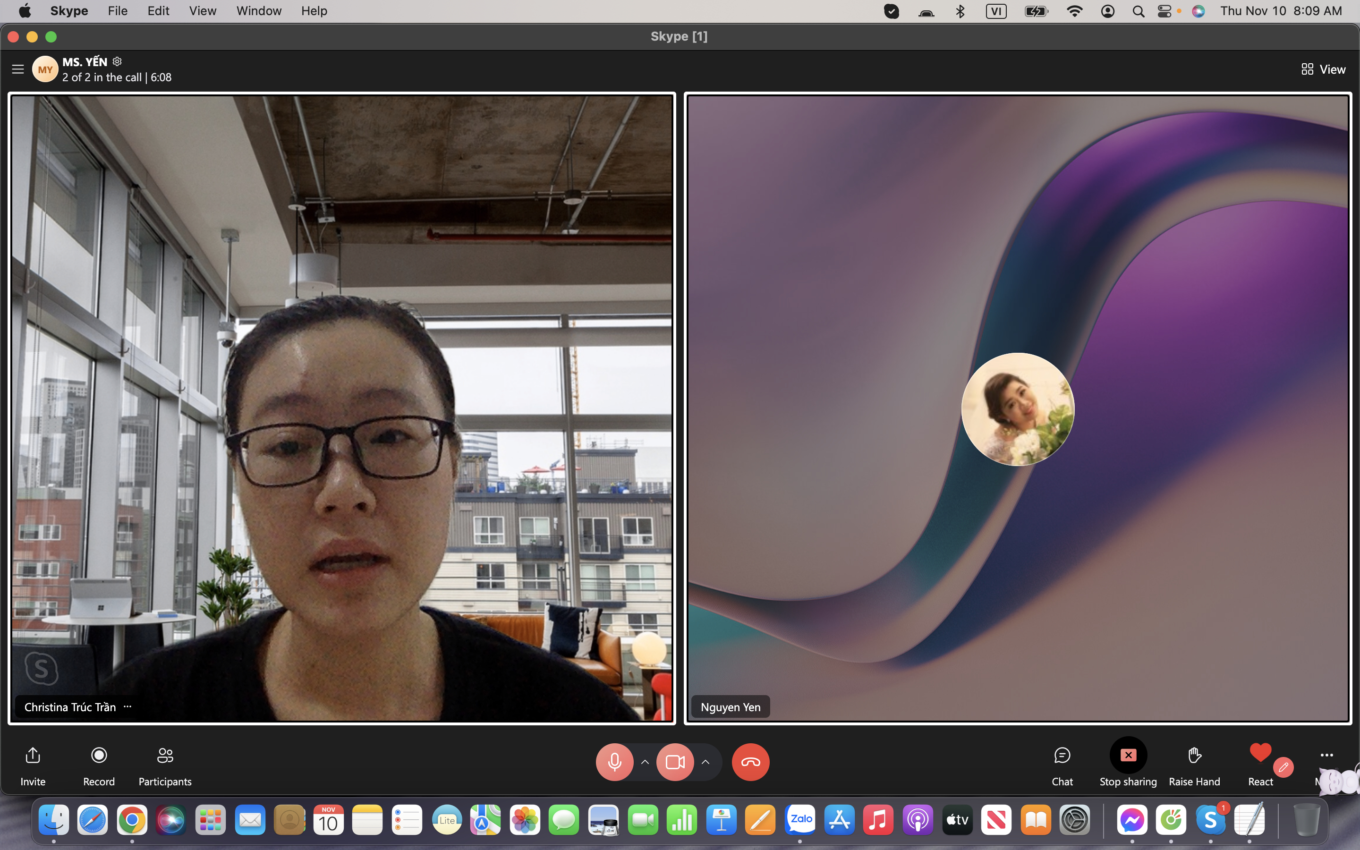Expand microphone options chevron
This screenshot has width=1360, height=850.
645,762
